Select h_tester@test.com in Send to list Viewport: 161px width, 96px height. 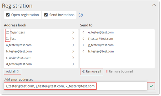tap(101, 51)
